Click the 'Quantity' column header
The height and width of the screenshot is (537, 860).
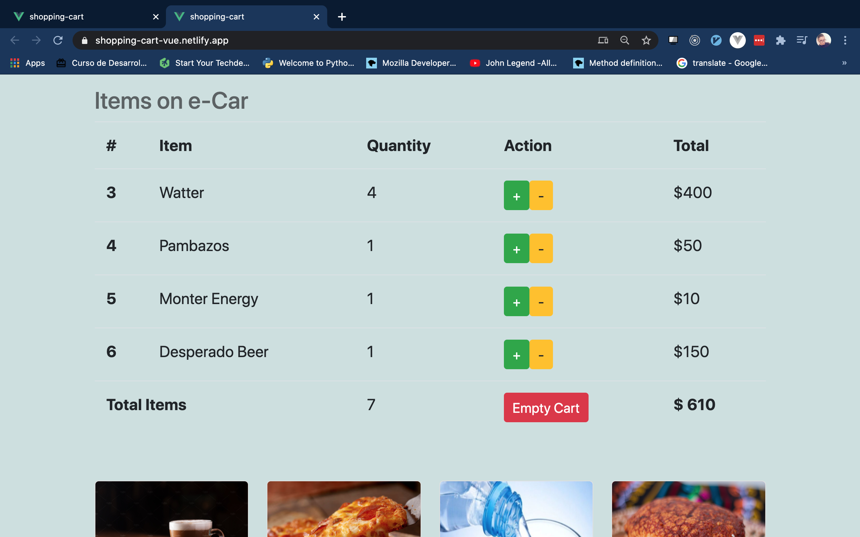tap(399, 146)
